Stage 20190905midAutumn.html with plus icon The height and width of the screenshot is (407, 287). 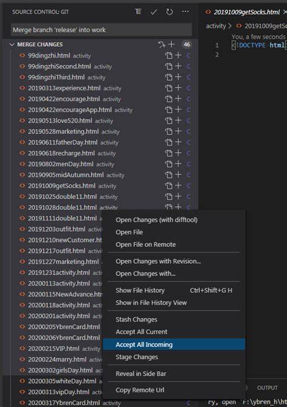(x=178, y=175)
